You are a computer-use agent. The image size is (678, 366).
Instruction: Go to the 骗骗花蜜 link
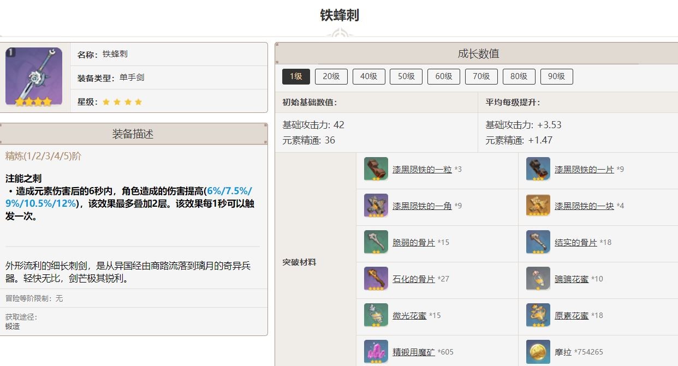572,279
